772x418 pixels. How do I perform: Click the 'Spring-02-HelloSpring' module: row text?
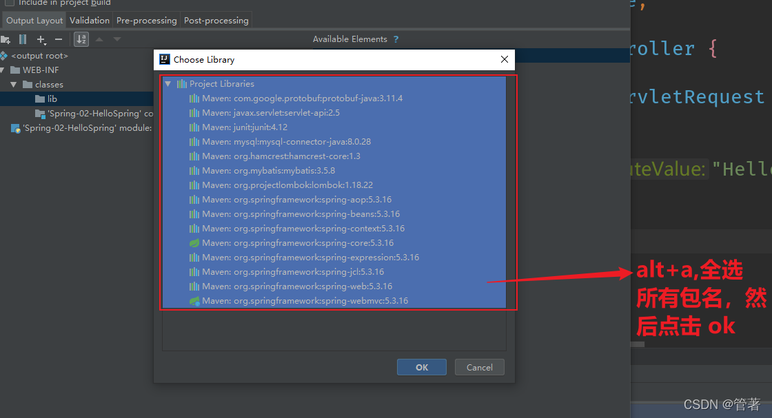pos(87,128)
